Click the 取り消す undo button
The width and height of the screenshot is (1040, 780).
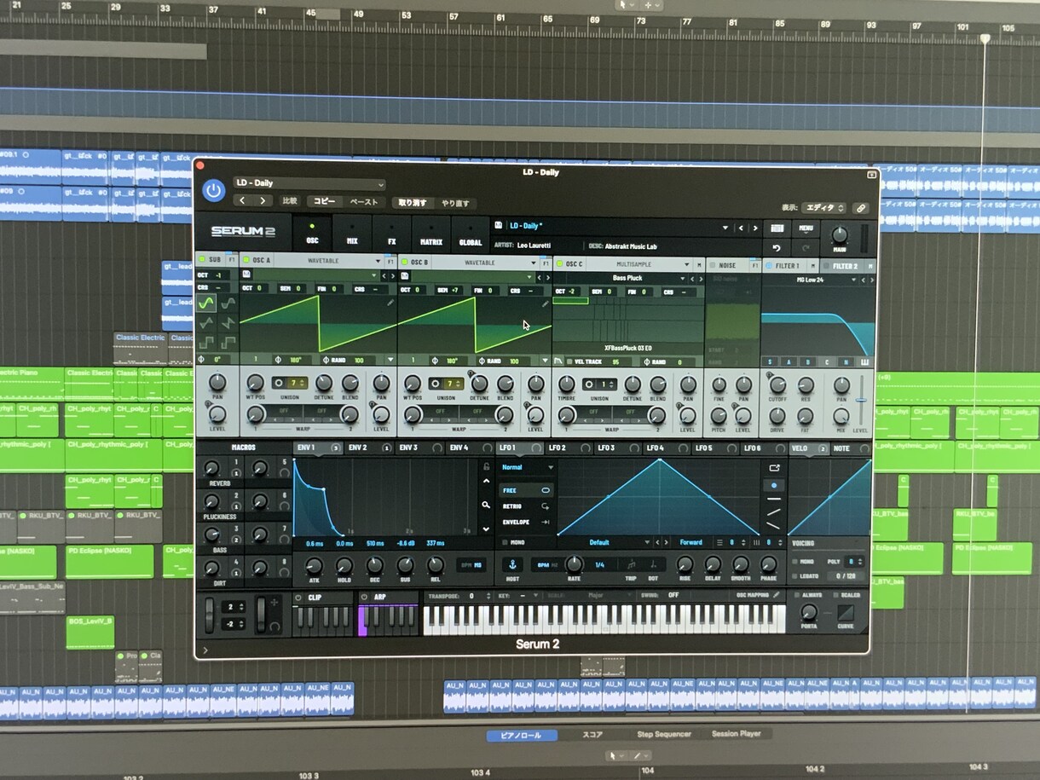413,203
